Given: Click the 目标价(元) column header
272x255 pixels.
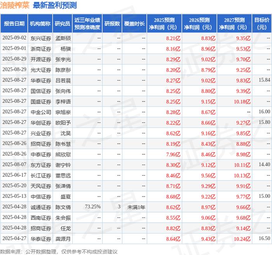Looking at the screenshot, I should click(262, 24).
